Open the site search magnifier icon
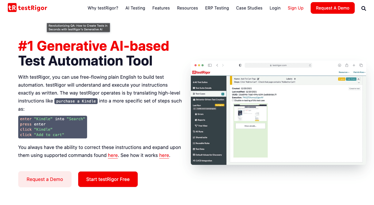Viewport: 374px width, 205px height. (x=364, y=8)
